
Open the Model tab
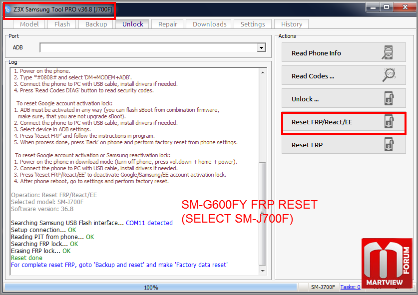(29, 24)
